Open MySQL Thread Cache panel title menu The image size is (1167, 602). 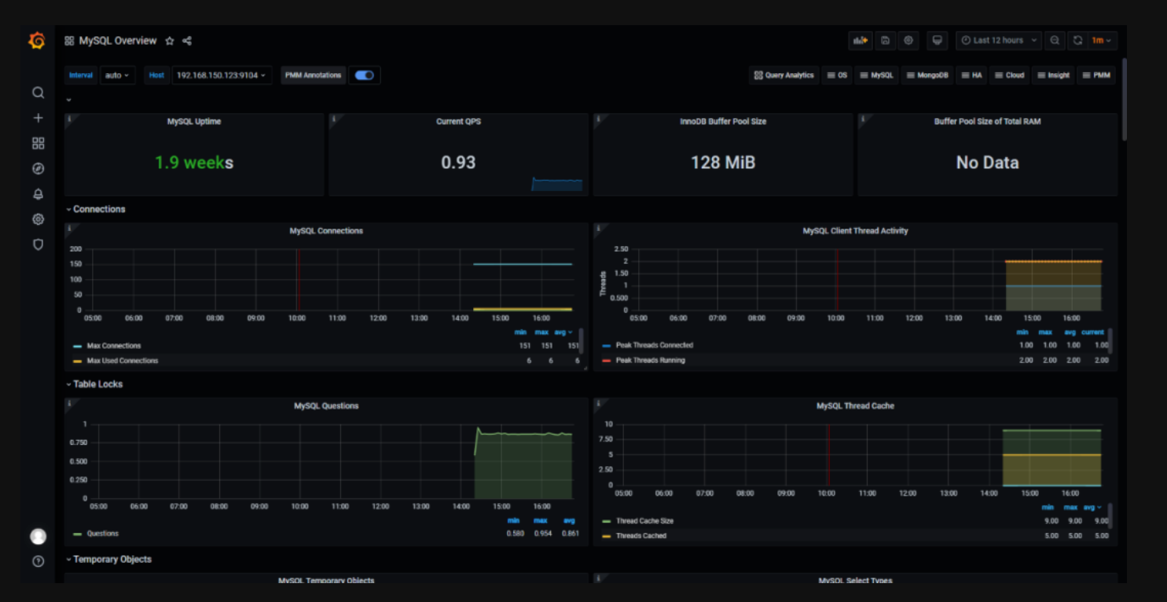coord(855,406)
